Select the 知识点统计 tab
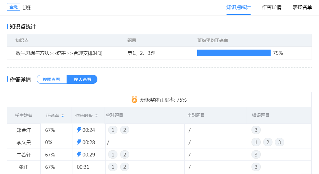This screenshot has height=174, width=319. coord(238,7)
